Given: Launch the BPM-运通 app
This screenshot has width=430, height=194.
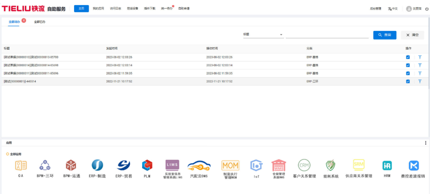Looking at the screenshot, I should [71, 165].
